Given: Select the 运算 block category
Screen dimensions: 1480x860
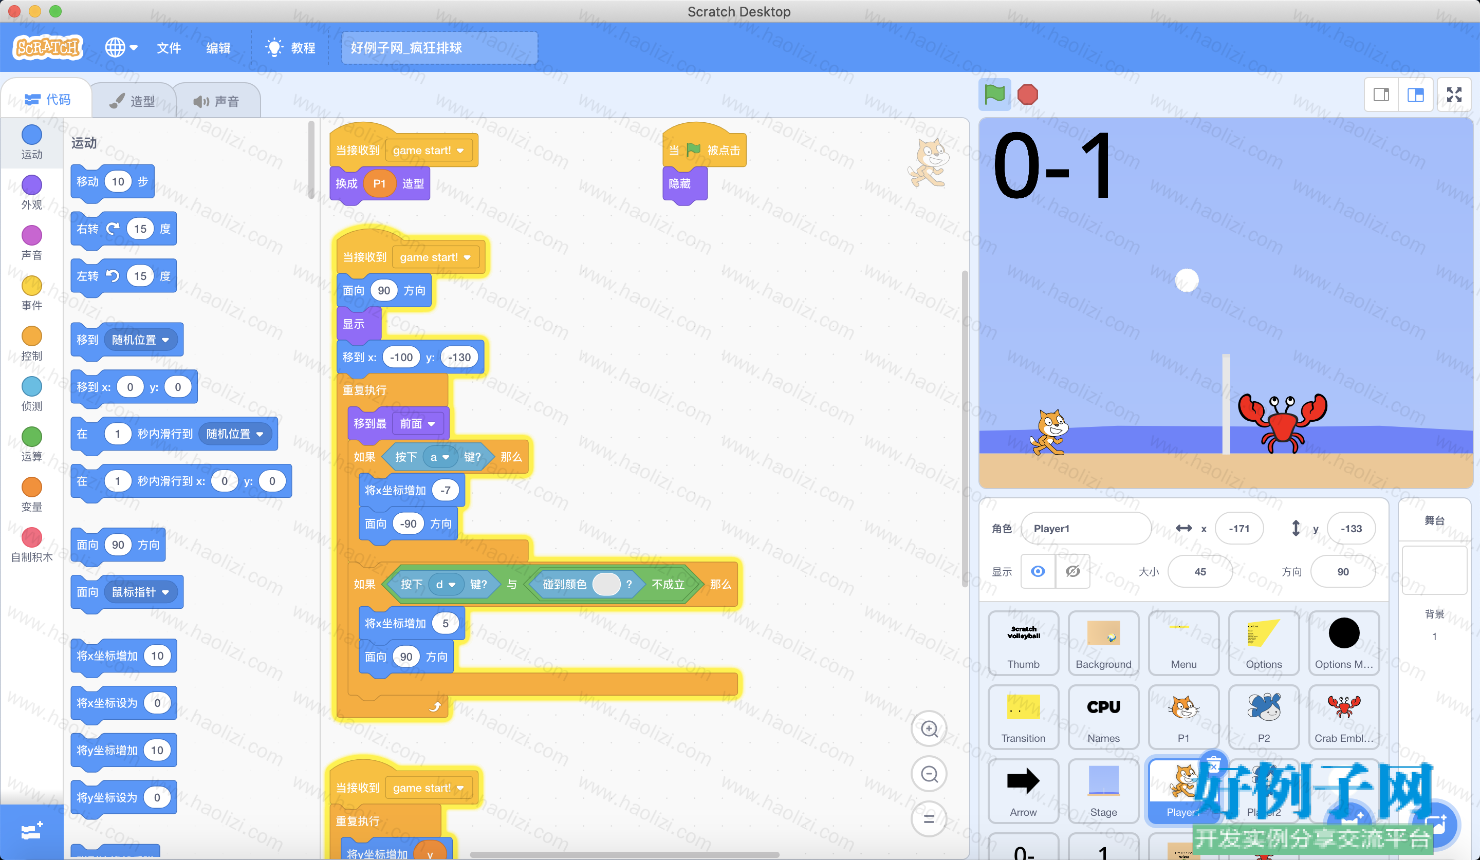Looking at the screenshot, I should point(32,445).
